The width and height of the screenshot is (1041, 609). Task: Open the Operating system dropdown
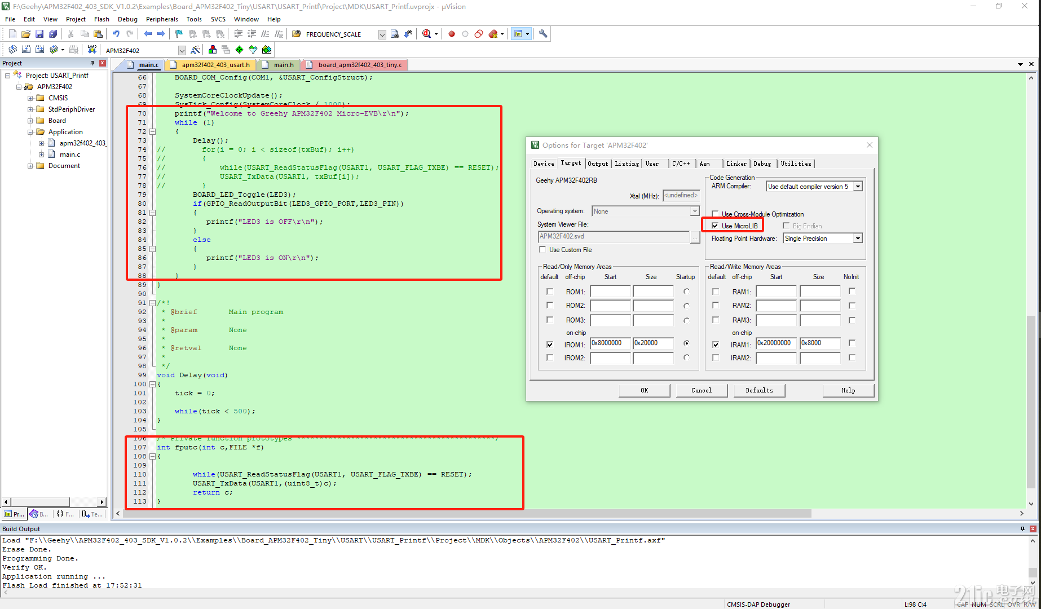coord(695,211)
